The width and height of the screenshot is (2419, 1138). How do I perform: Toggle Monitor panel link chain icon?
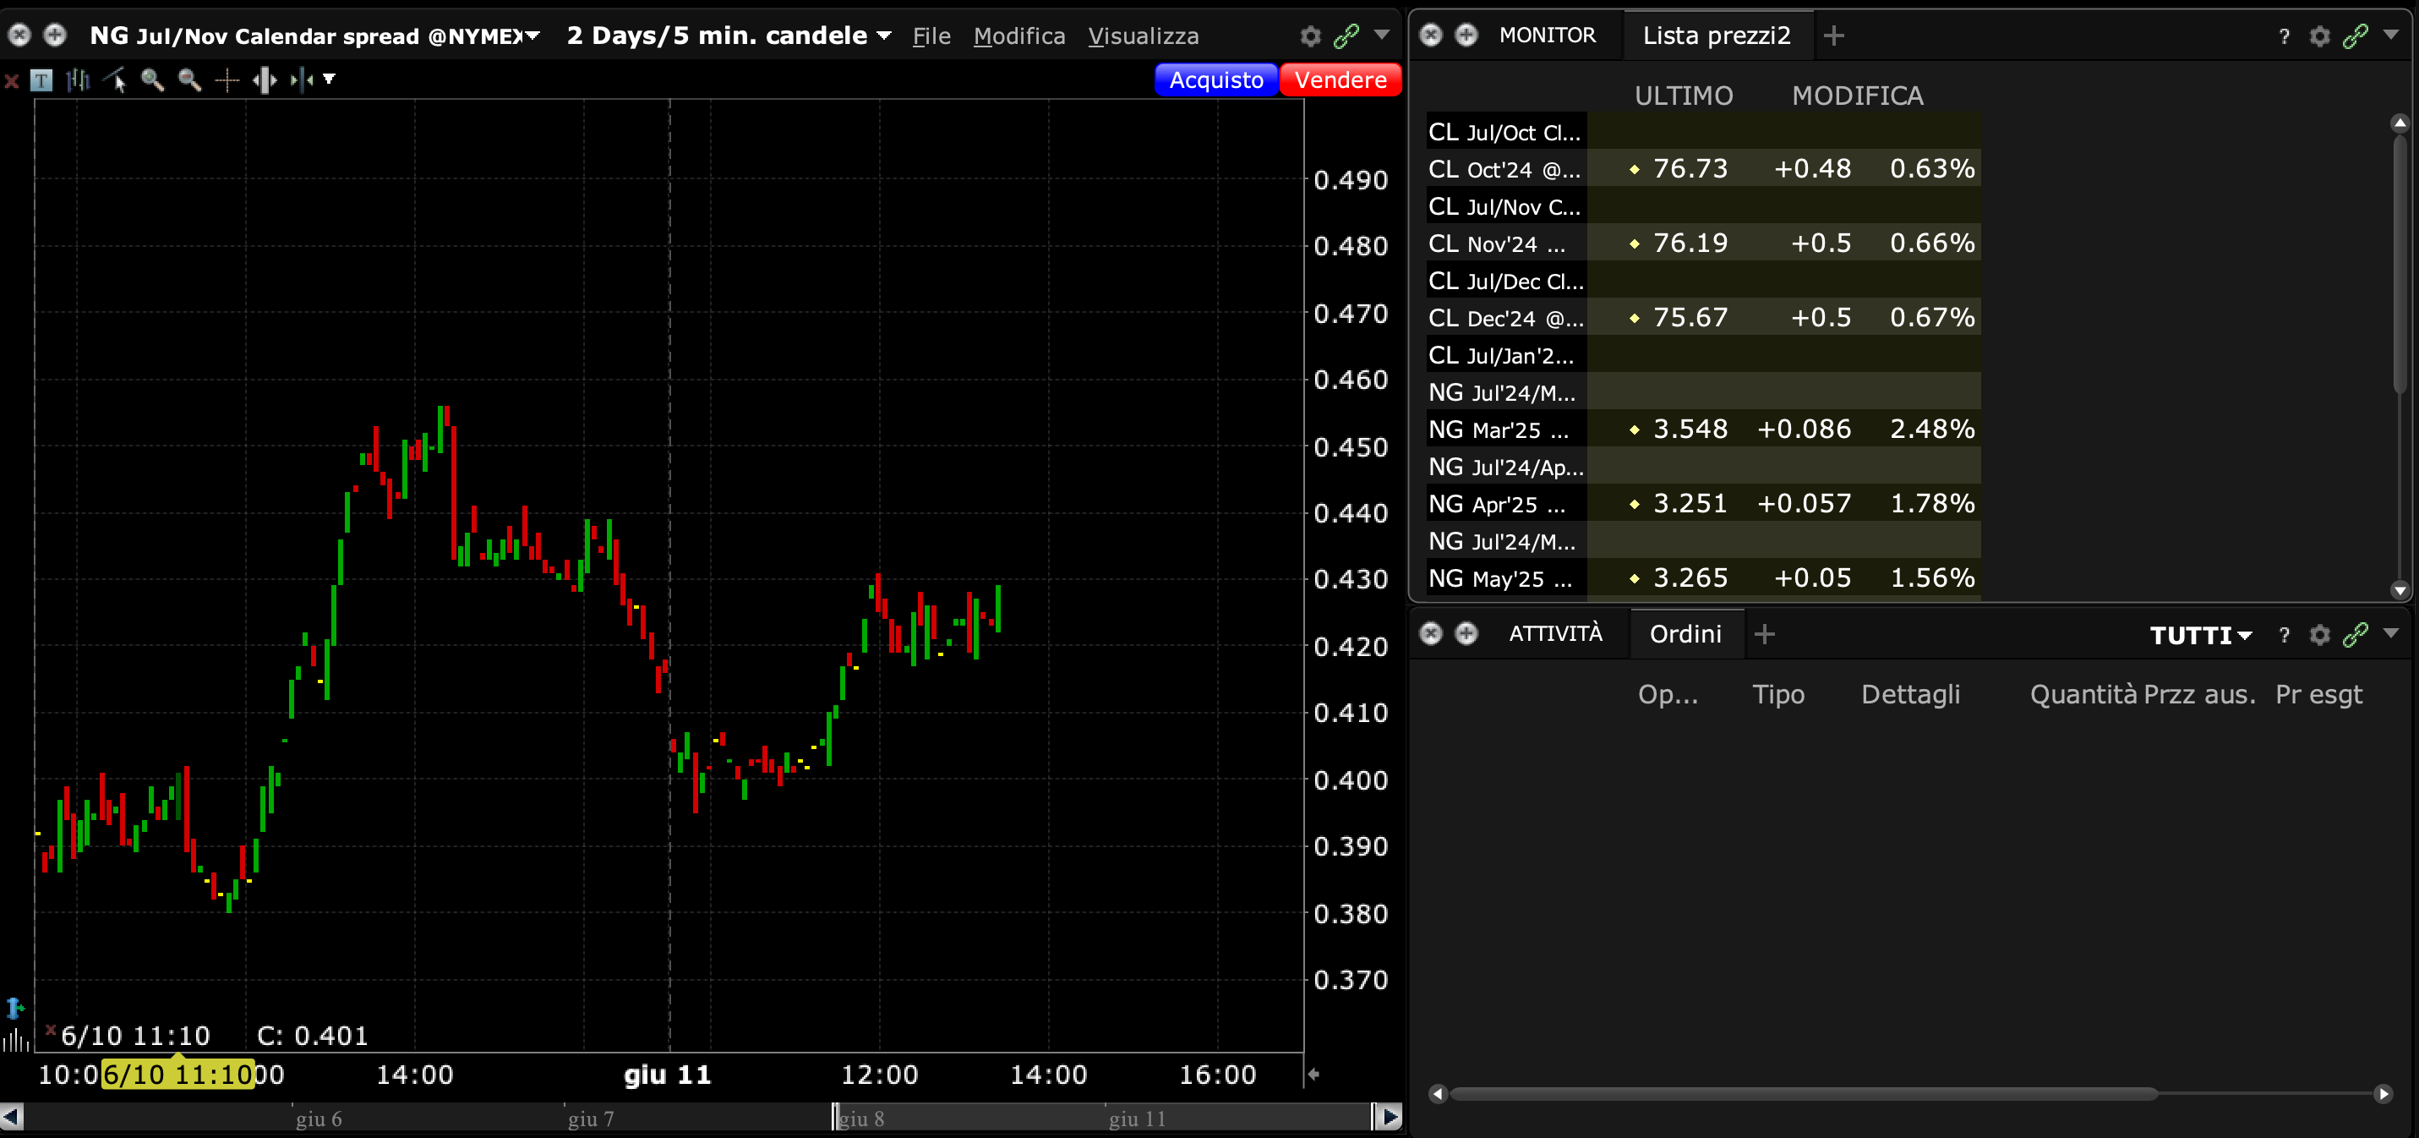2354,36
